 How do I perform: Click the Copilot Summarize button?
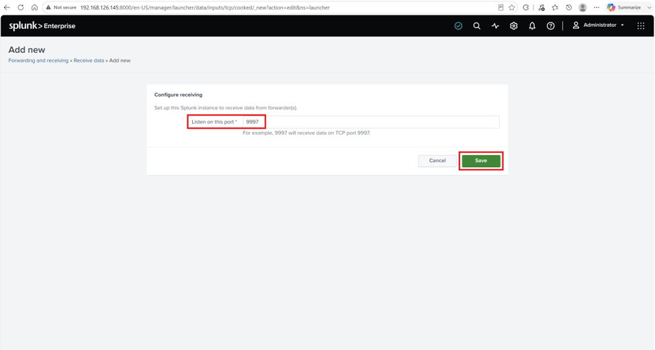click(623, 7)
